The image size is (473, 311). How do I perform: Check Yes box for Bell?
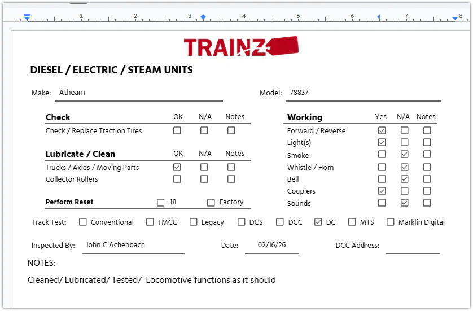coord(382,179)
